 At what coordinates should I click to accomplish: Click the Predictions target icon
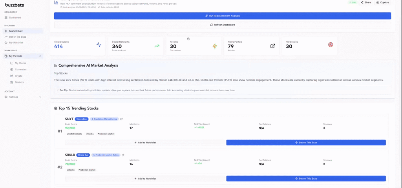point(331,45)
